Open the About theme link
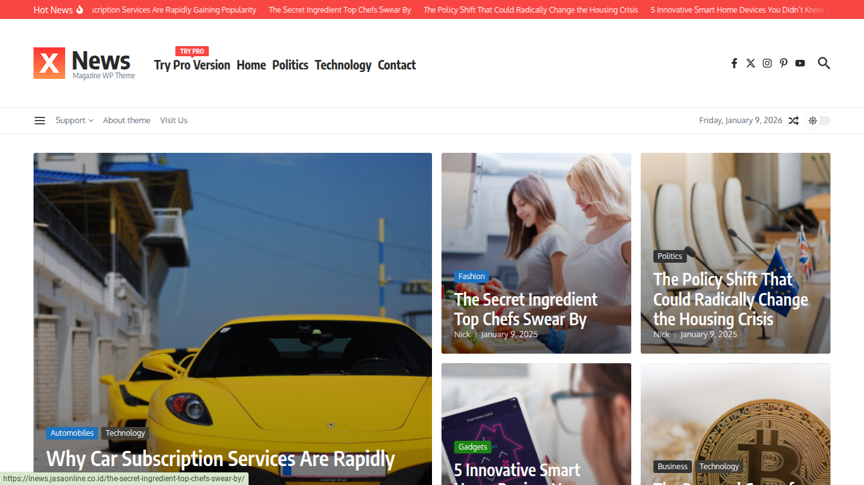This screenshot has width=864, height=485. click(x=127, y=121)
